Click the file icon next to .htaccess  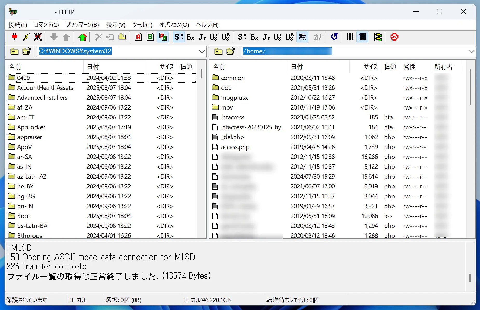tap(215, 117)
